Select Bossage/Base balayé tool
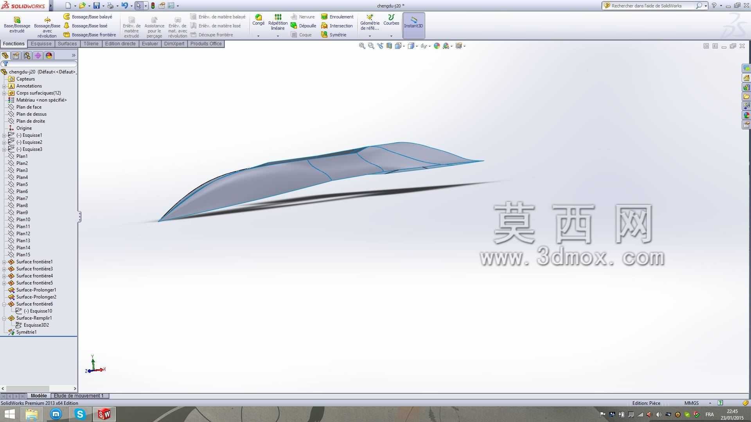The width and height of the screenshot is (751, 422). click(88, 17)
